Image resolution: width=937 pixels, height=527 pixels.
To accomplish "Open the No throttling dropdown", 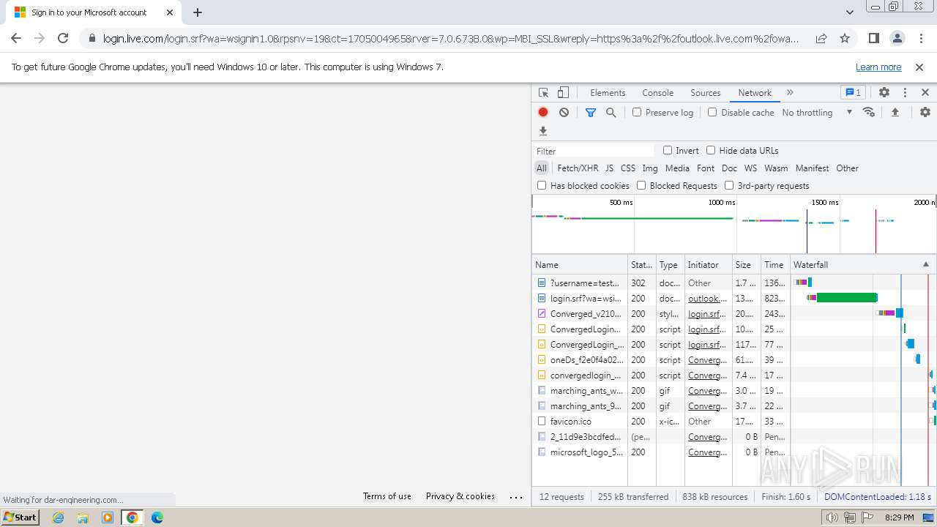I will (x=817, y=112).
